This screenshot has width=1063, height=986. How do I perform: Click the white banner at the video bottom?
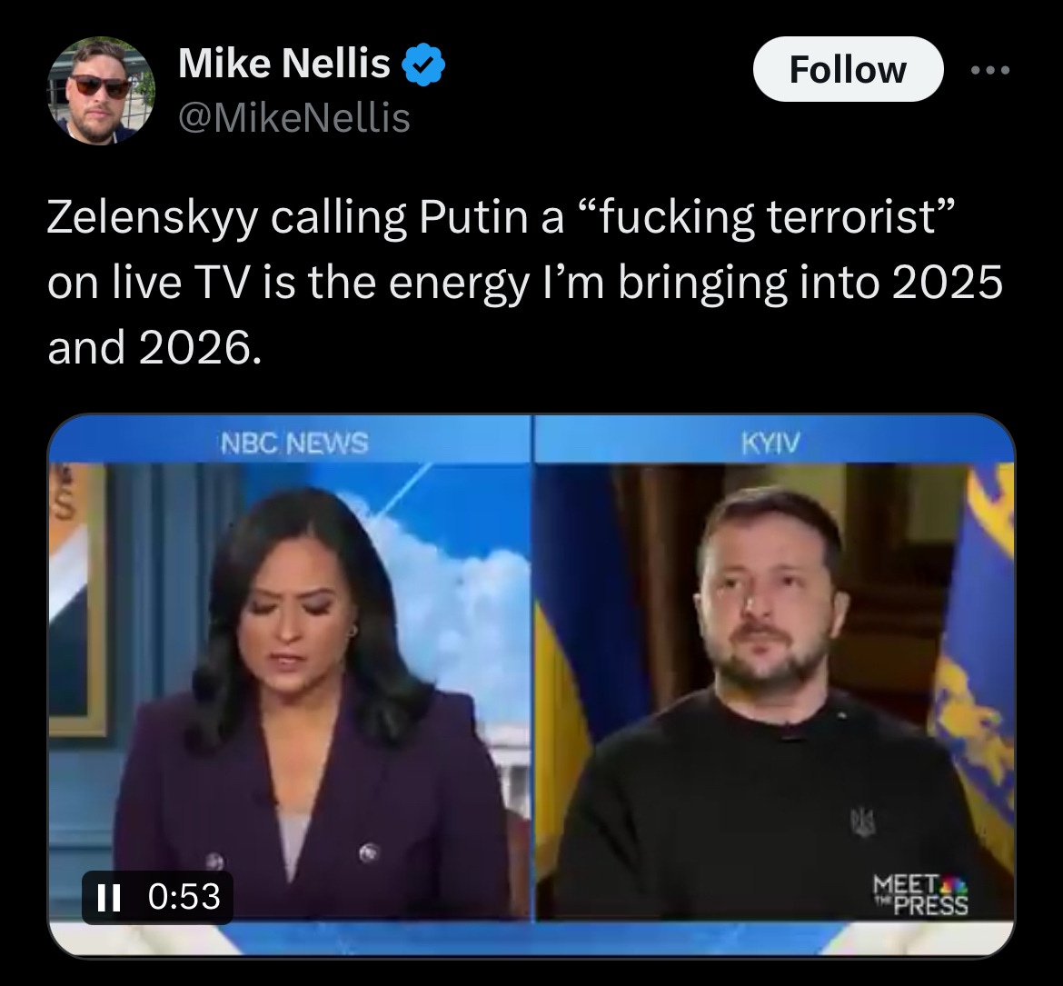pyautogui.click(x=531, y=937)
